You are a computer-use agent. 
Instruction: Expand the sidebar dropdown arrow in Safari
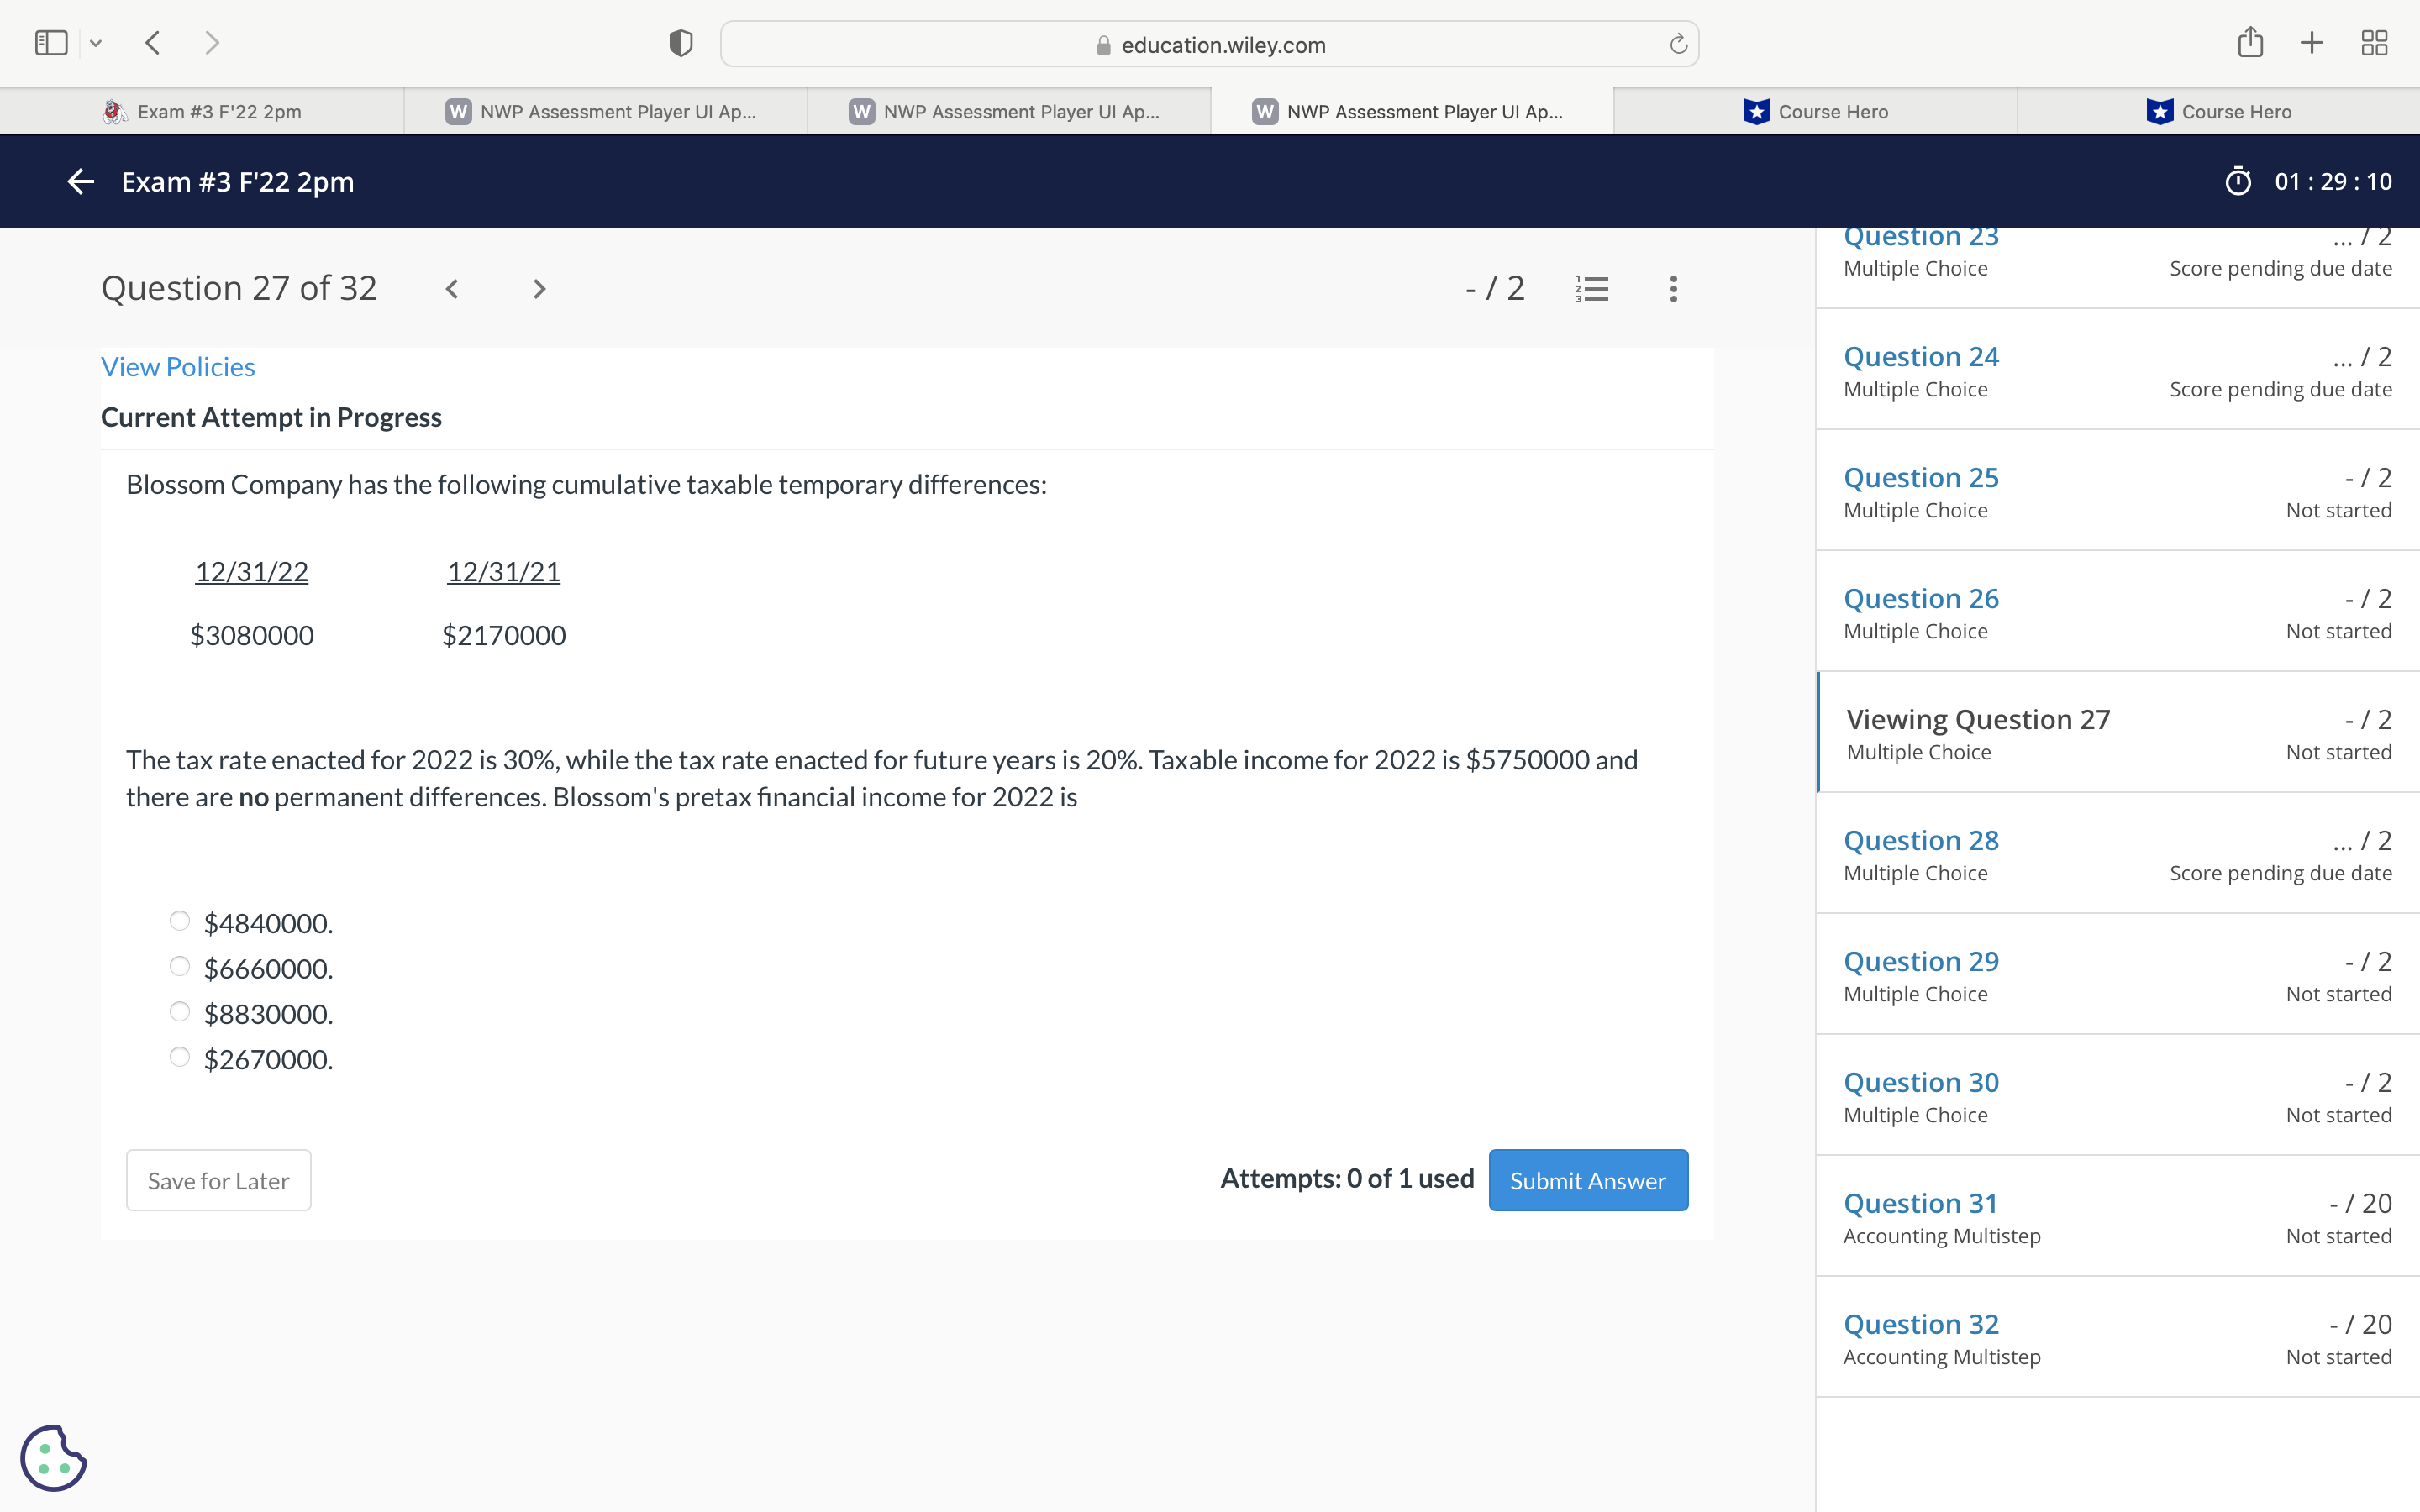tap(96, 43)
